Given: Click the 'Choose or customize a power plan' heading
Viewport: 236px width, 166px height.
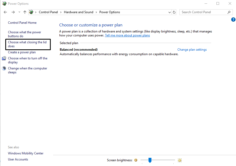Looking at the screenshot, I should click(91, 25).
